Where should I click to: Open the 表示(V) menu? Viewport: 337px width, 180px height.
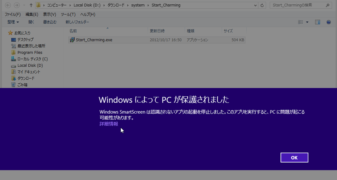pyautogui.click(x=49, y=14)
